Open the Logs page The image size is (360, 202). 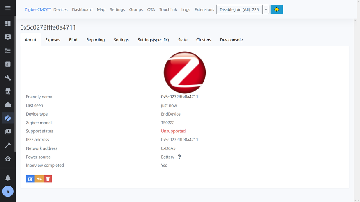pos(186,10)
